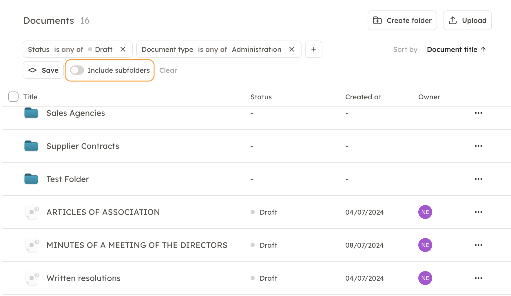Open more options for ARTICLES OF ASSOCIATION

point(478,212)
